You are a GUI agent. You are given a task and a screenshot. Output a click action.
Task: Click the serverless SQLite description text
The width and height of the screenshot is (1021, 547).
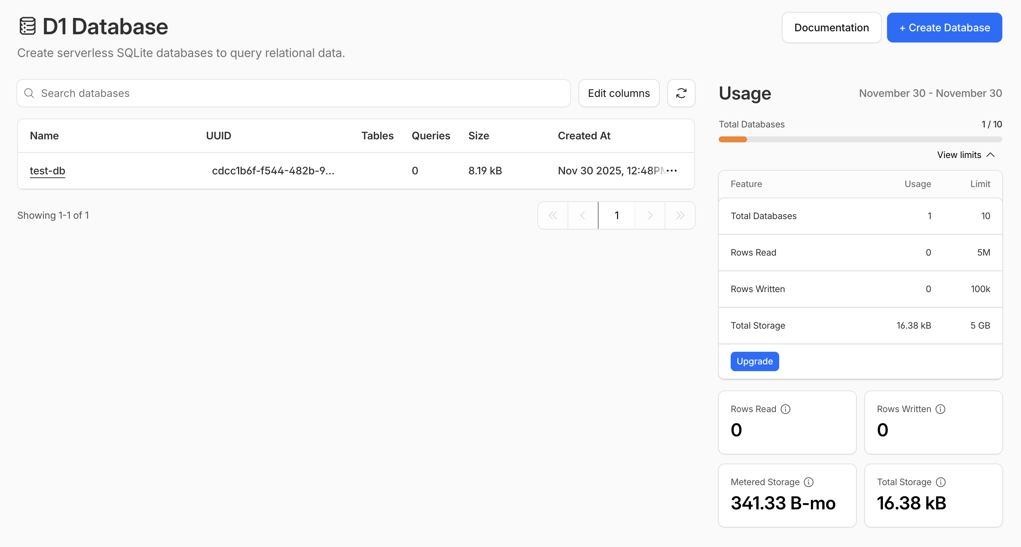click(181, 53)
